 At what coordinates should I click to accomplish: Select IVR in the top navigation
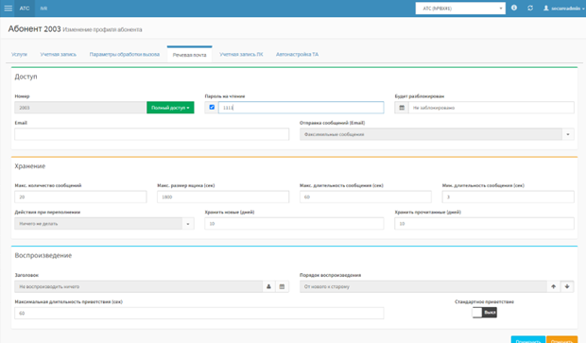coord(43,9)
